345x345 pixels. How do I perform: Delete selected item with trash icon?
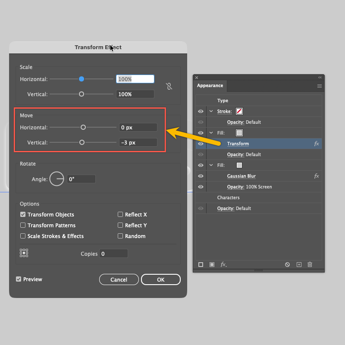(x=310, y=264)
